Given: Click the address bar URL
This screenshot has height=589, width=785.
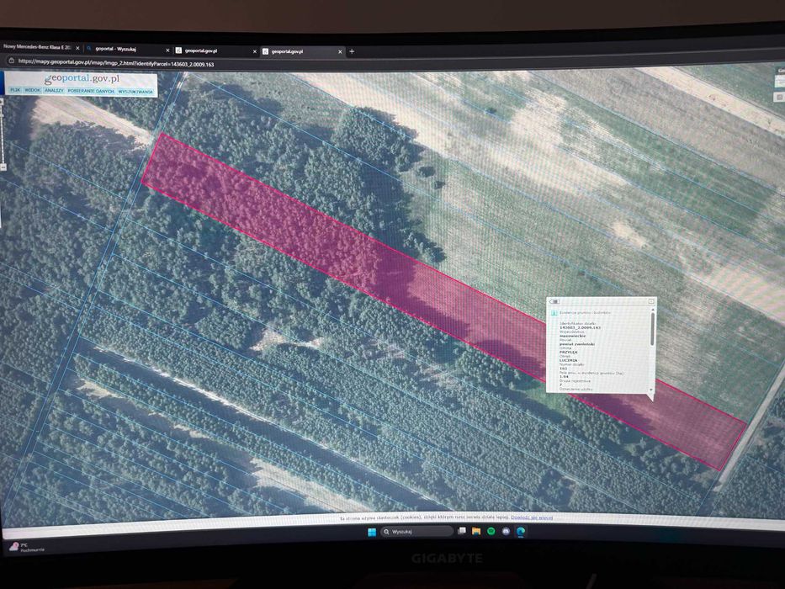Looking at the screenshot, I should pyautogui.click(x=115, y=64).
